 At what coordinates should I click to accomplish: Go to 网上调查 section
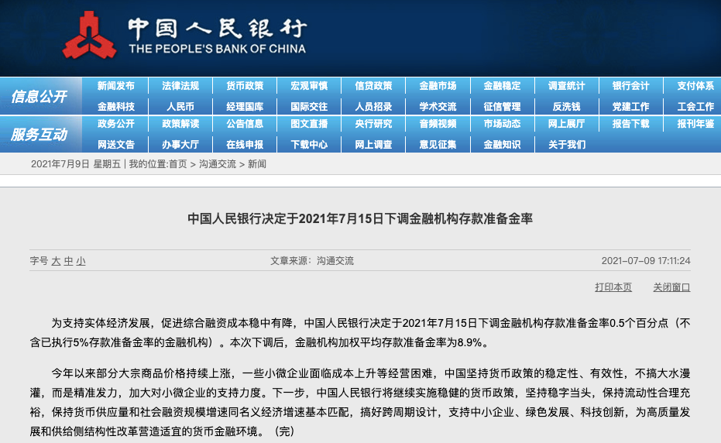click(x=373, y=145)
